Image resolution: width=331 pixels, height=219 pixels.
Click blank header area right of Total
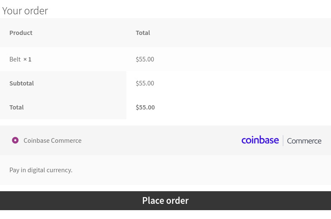(240, 33)
